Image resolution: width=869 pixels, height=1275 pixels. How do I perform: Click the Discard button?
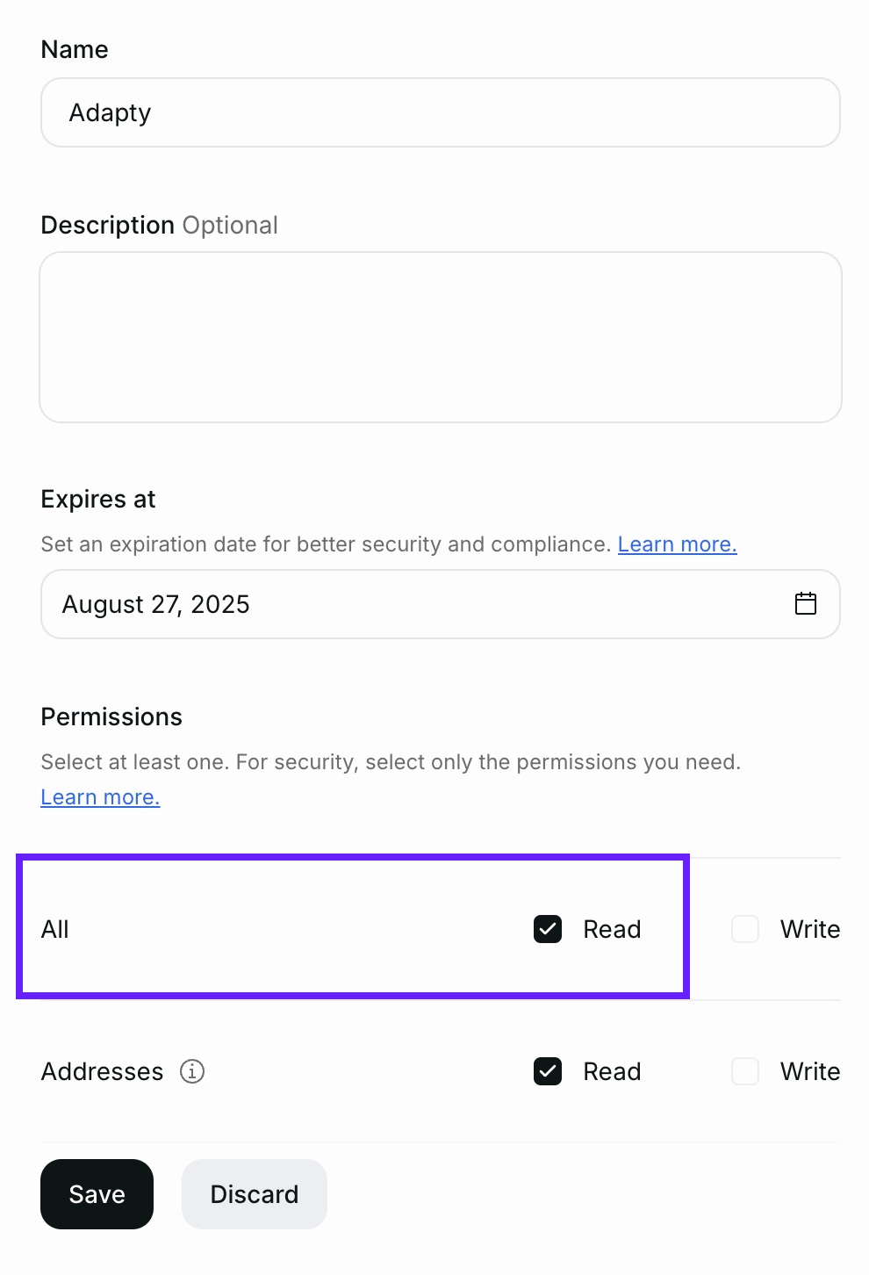point(255,1194)
